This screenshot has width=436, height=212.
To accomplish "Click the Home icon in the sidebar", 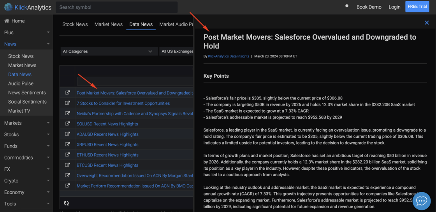I will [x=7, y=21].
